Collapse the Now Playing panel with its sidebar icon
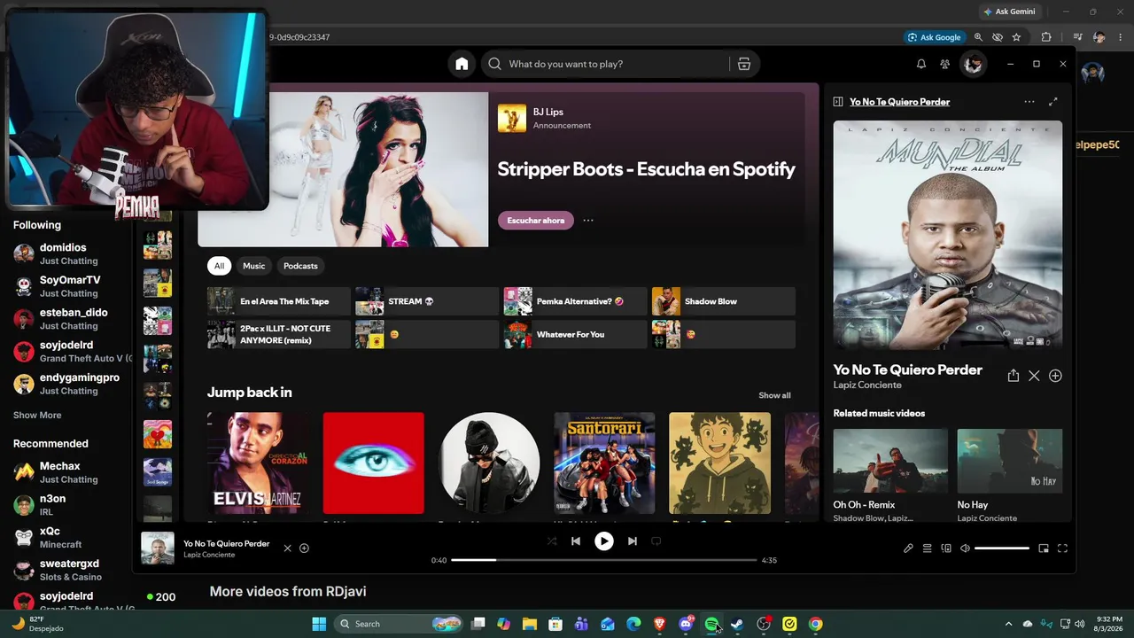1134x638 pixels. click(x=838, y=102)
